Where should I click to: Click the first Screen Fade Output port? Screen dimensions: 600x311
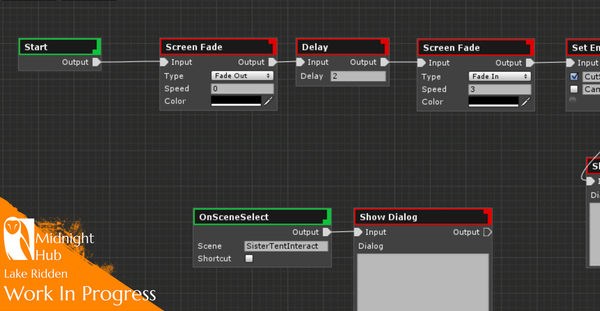click(x=272, y=62)
